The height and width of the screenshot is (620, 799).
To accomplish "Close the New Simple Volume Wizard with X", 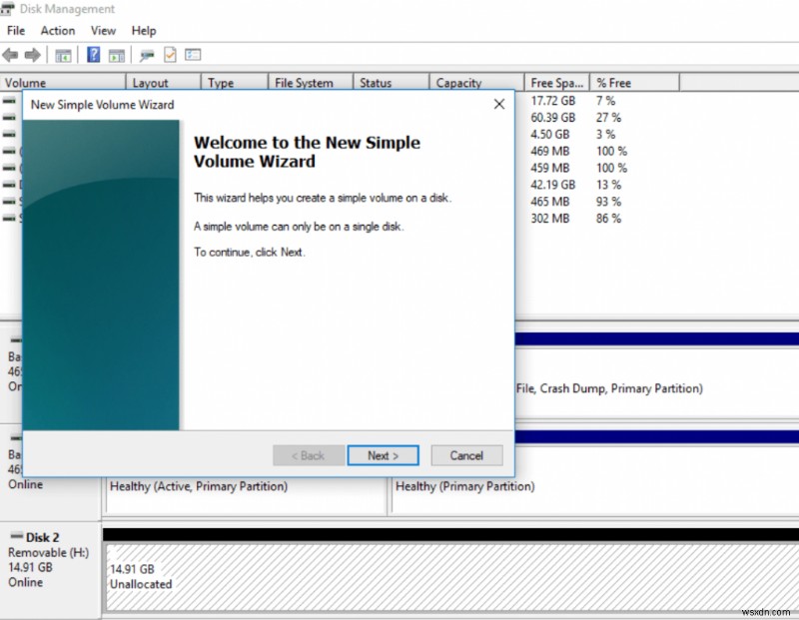I will [498, 104].
